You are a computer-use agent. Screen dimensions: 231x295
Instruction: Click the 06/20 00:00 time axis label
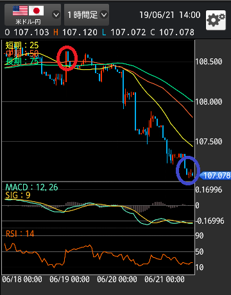(117, 279)
